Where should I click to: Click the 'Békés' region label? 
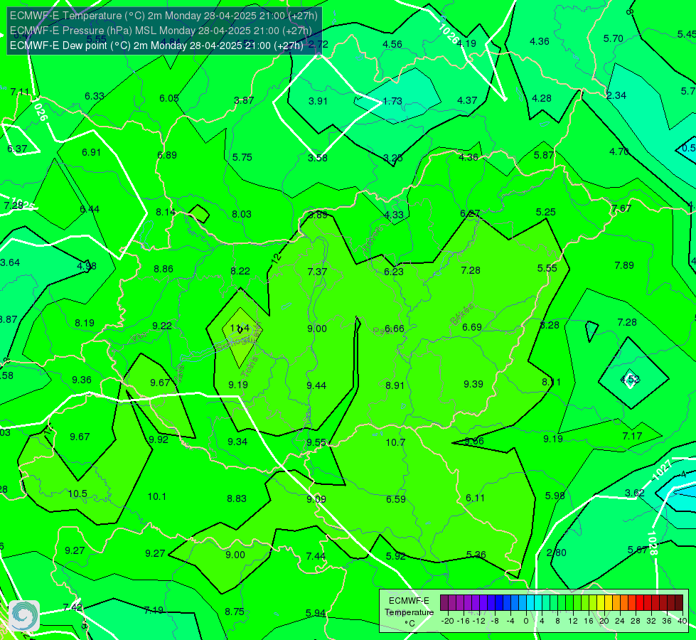[462, 314]
